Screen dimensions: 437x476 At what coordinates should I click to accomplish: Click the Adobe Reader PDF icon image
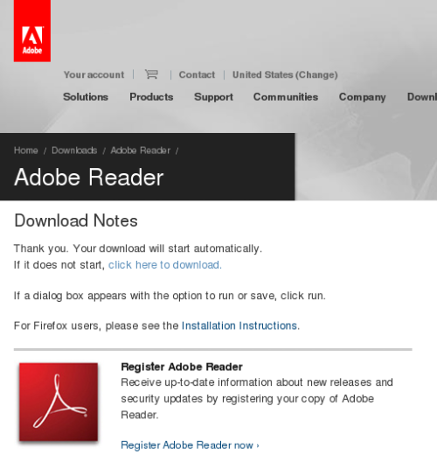[59, 402]
